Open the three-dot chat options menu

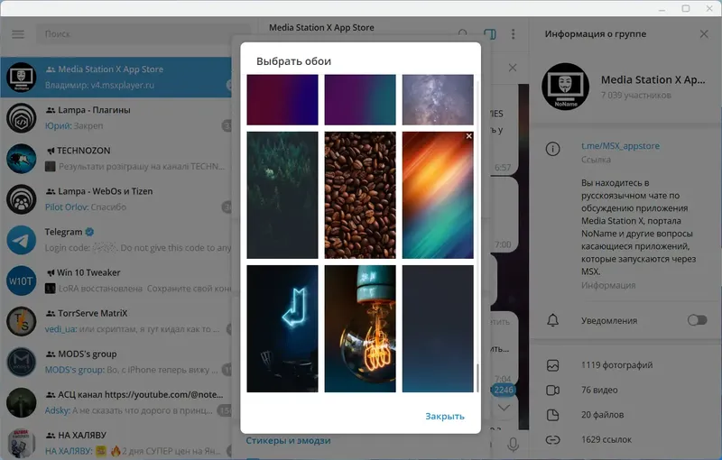(x=513, y=34)
